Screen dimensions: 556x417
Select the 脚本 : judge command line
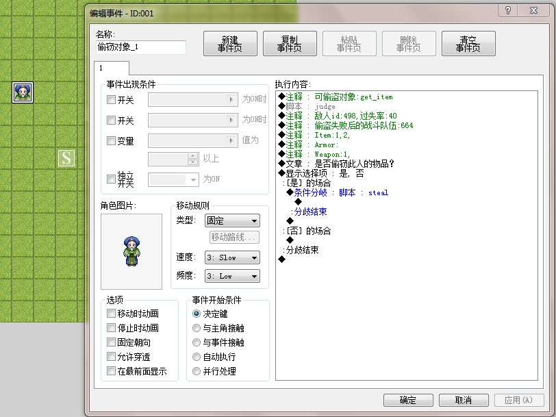(x=307, y=106)
